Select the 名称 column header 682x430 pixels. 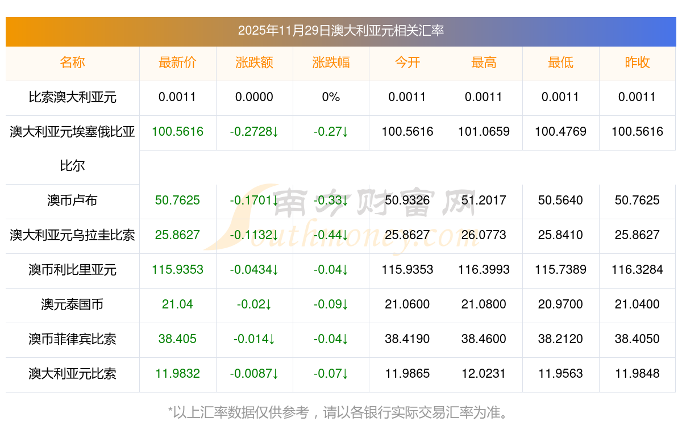coord(72,62)
